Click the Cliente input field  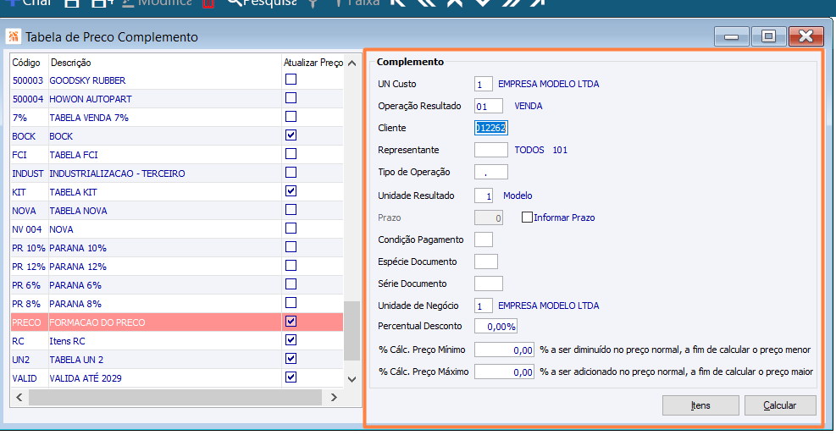click(491, 128)
